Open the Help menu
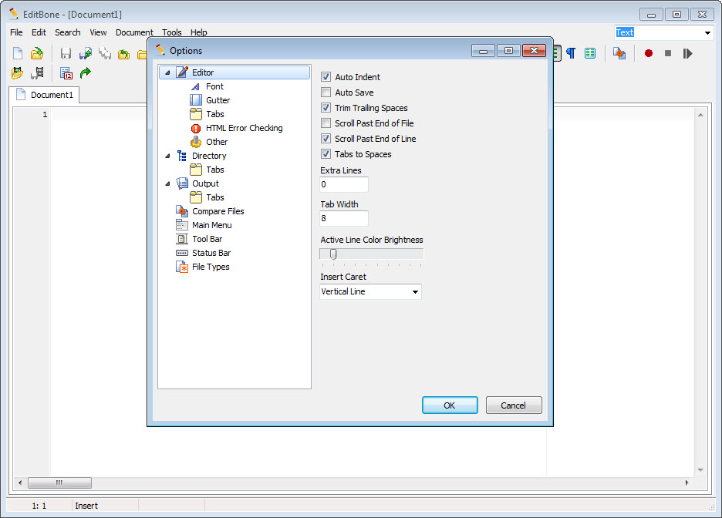 coord(198,32)
